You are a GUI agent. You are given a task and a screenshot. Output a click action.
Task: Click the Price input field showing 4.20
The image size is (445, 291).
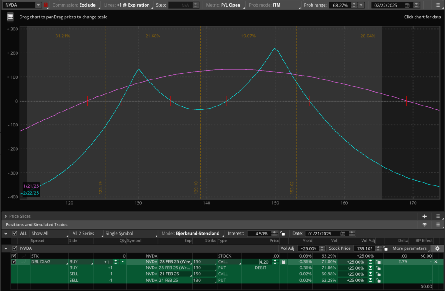[x=257, y=262]
